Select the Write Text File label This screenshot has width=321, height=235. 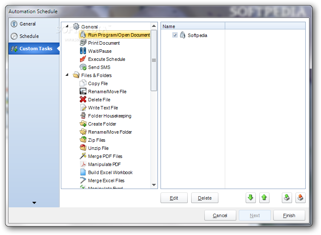pos(103,108)
